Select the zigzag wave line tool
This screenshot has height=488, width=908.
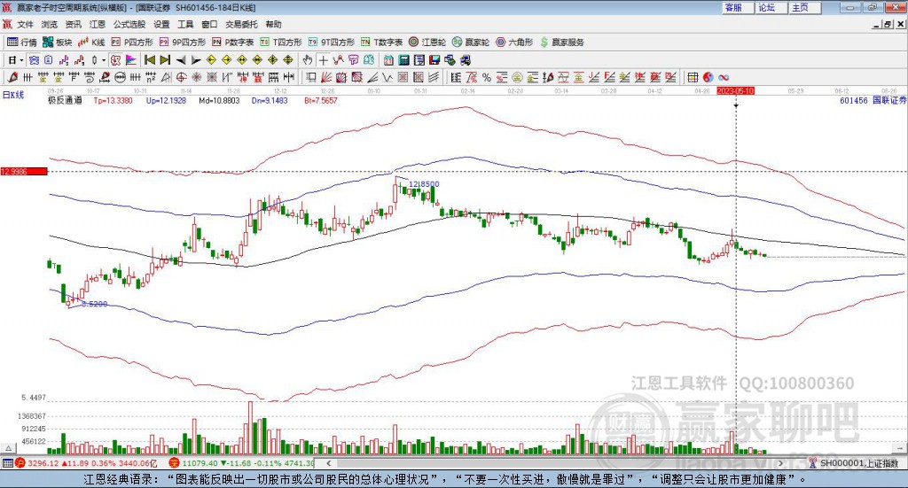[x=387, y=77]
